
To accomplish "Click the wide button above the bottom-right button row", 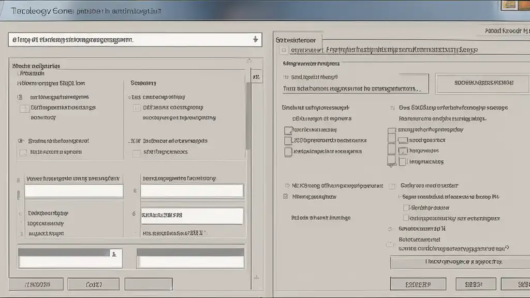I will [459, 262].
